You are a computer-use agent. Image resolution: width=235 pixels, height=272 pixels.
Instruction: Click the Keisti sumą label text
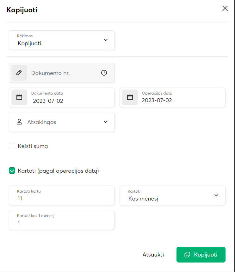[x=33, y=146]
